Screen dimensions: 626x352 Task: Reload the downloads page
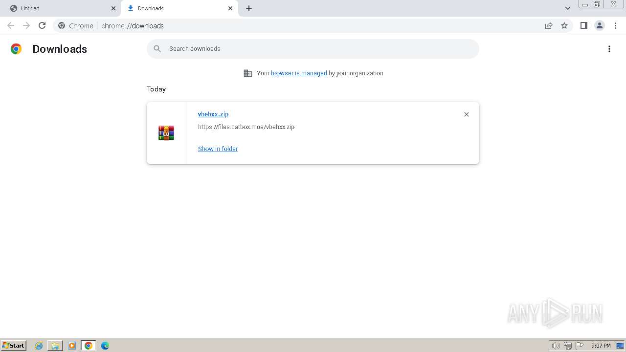tap(42, 25)
